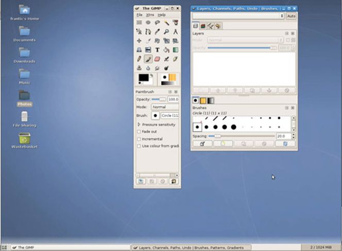The width and height of the screenshot is (342, 251).
Task: Select the Photos folder on the desktop
Action: (x=24, y=98)
